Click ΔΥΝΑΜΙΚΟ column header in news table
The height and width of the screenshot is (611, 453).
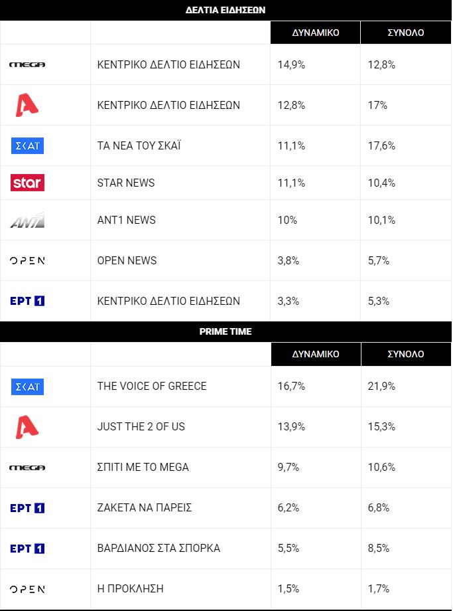(315, 33)
